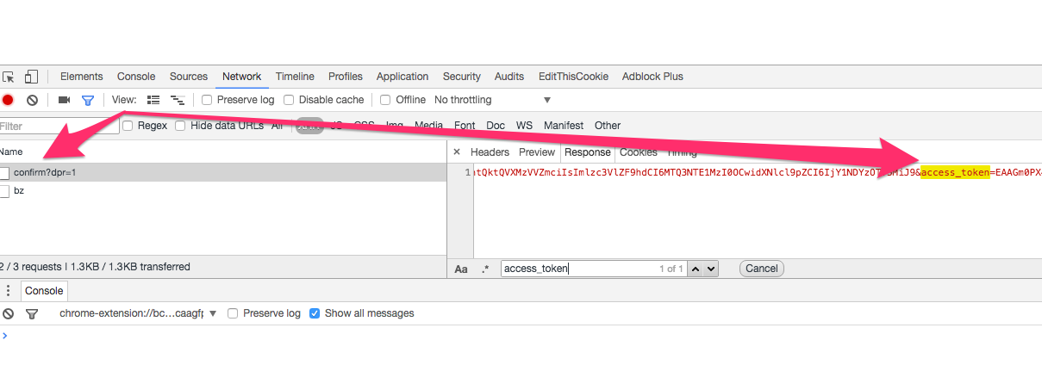Toggle the network filter funnel icon

tap(87, 100)
